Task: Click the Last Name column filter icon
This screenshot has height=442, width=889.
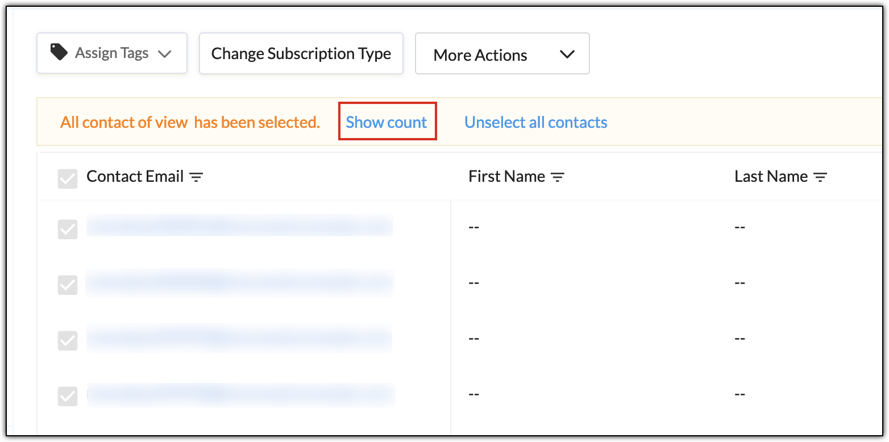Action: point(820,177)
